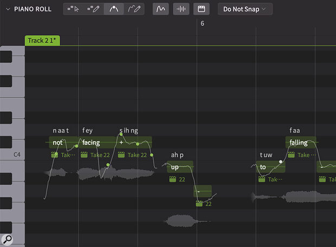The image size is (336, 247).
Task: Toggle takes clapperboard display button
Action: (x=202, y=9)
